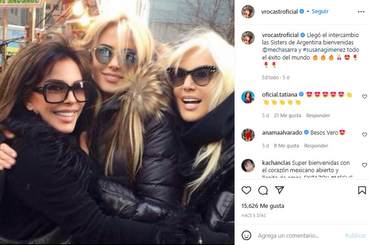The height and width of the screenshot is (245, 369).
Task: Like kachanclas's comment
Action: tap(364, 165)
